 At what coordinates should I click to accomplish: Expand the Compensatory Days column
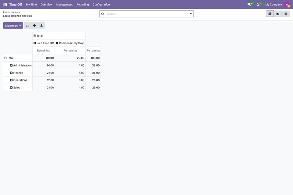pyautogui.click(x=70, y=43)
